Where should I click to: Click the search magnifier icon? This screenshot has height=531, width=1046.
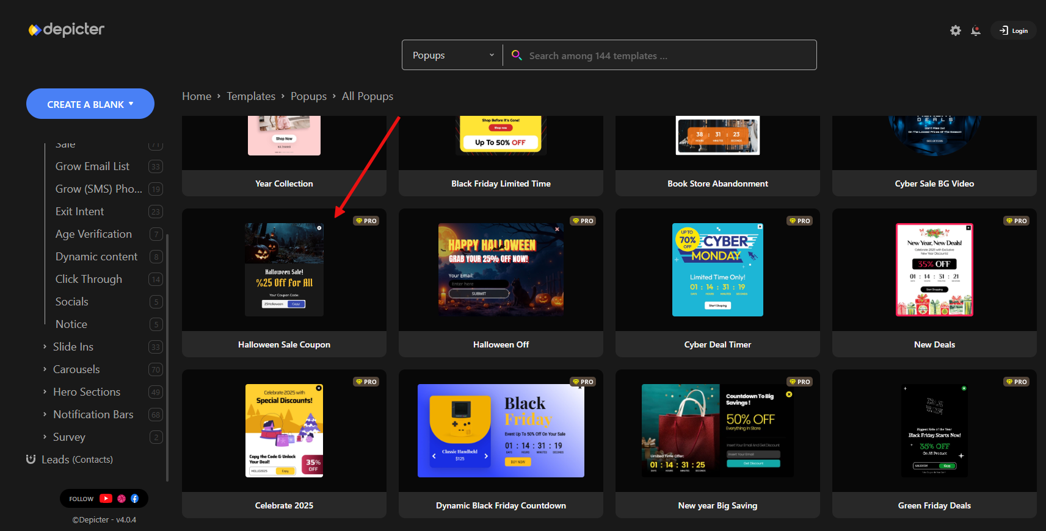pyautogui.click(x=517, y=55)
